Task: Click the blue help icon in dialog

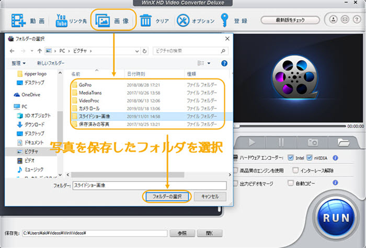Action: 224,63
